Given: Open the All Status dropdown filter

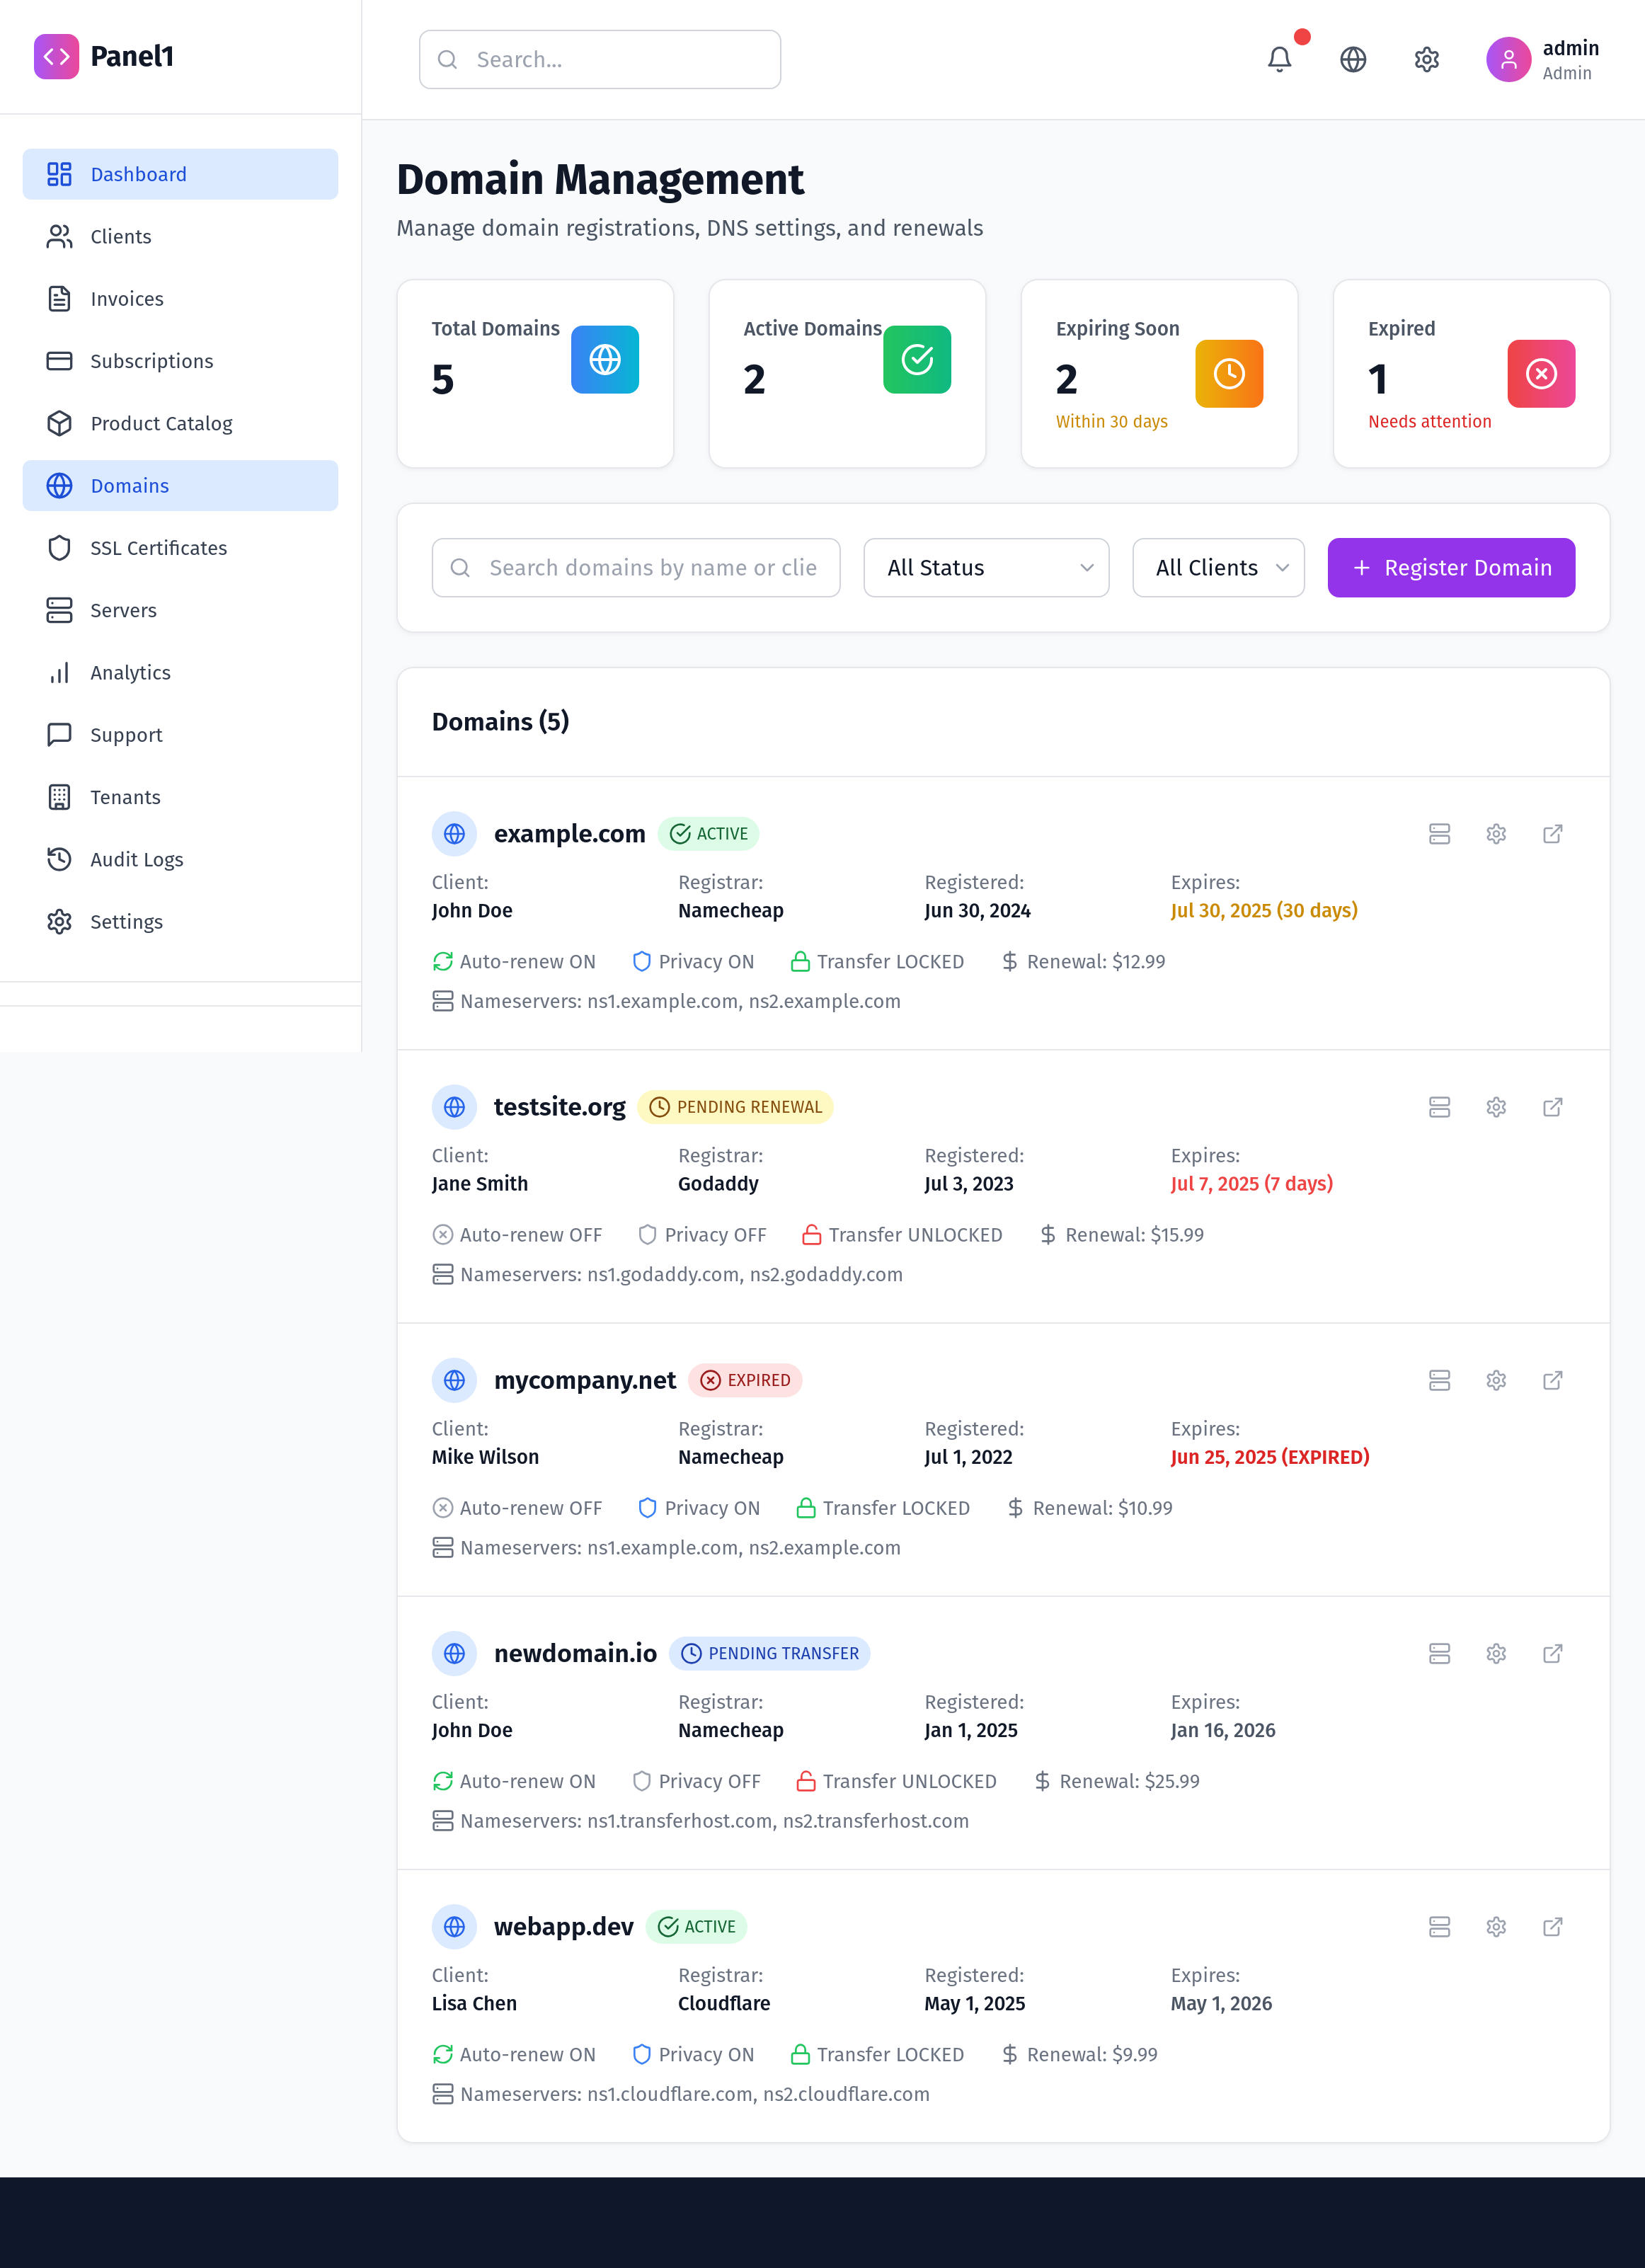Looking at the screenshot, I should click(x=986, y=567).
